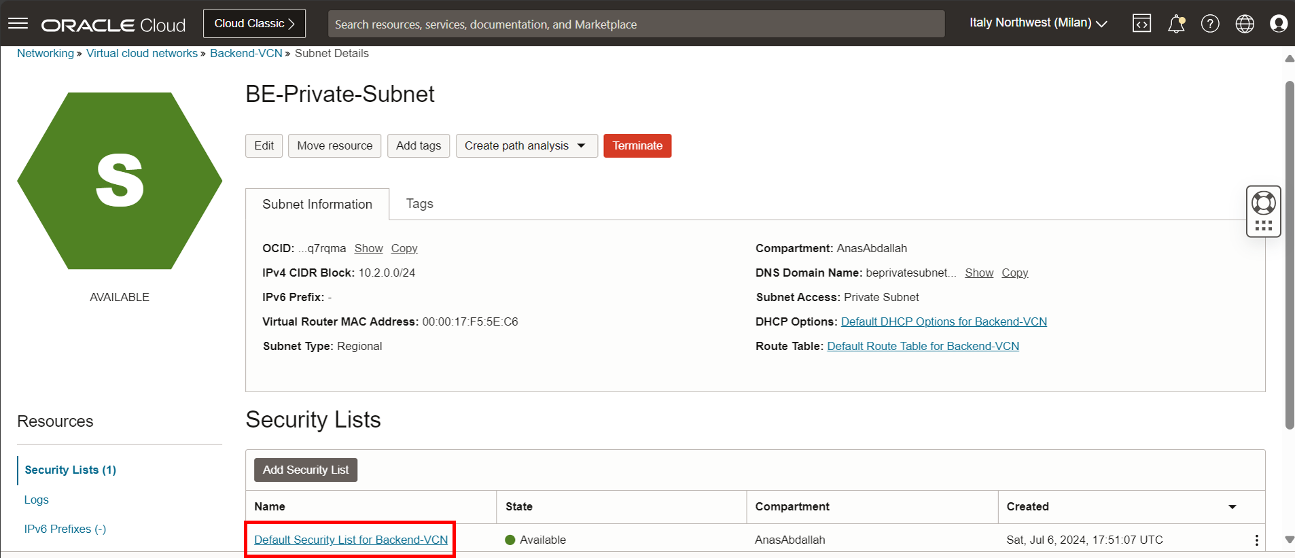Click the red Terminate button
Screen dimensions: 1295x558
click(x=637, y=145)
